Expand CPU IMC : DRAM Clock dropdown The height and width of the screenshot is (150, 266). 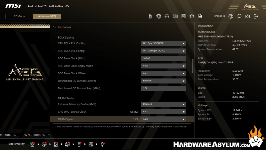click(x=163, y=112)
